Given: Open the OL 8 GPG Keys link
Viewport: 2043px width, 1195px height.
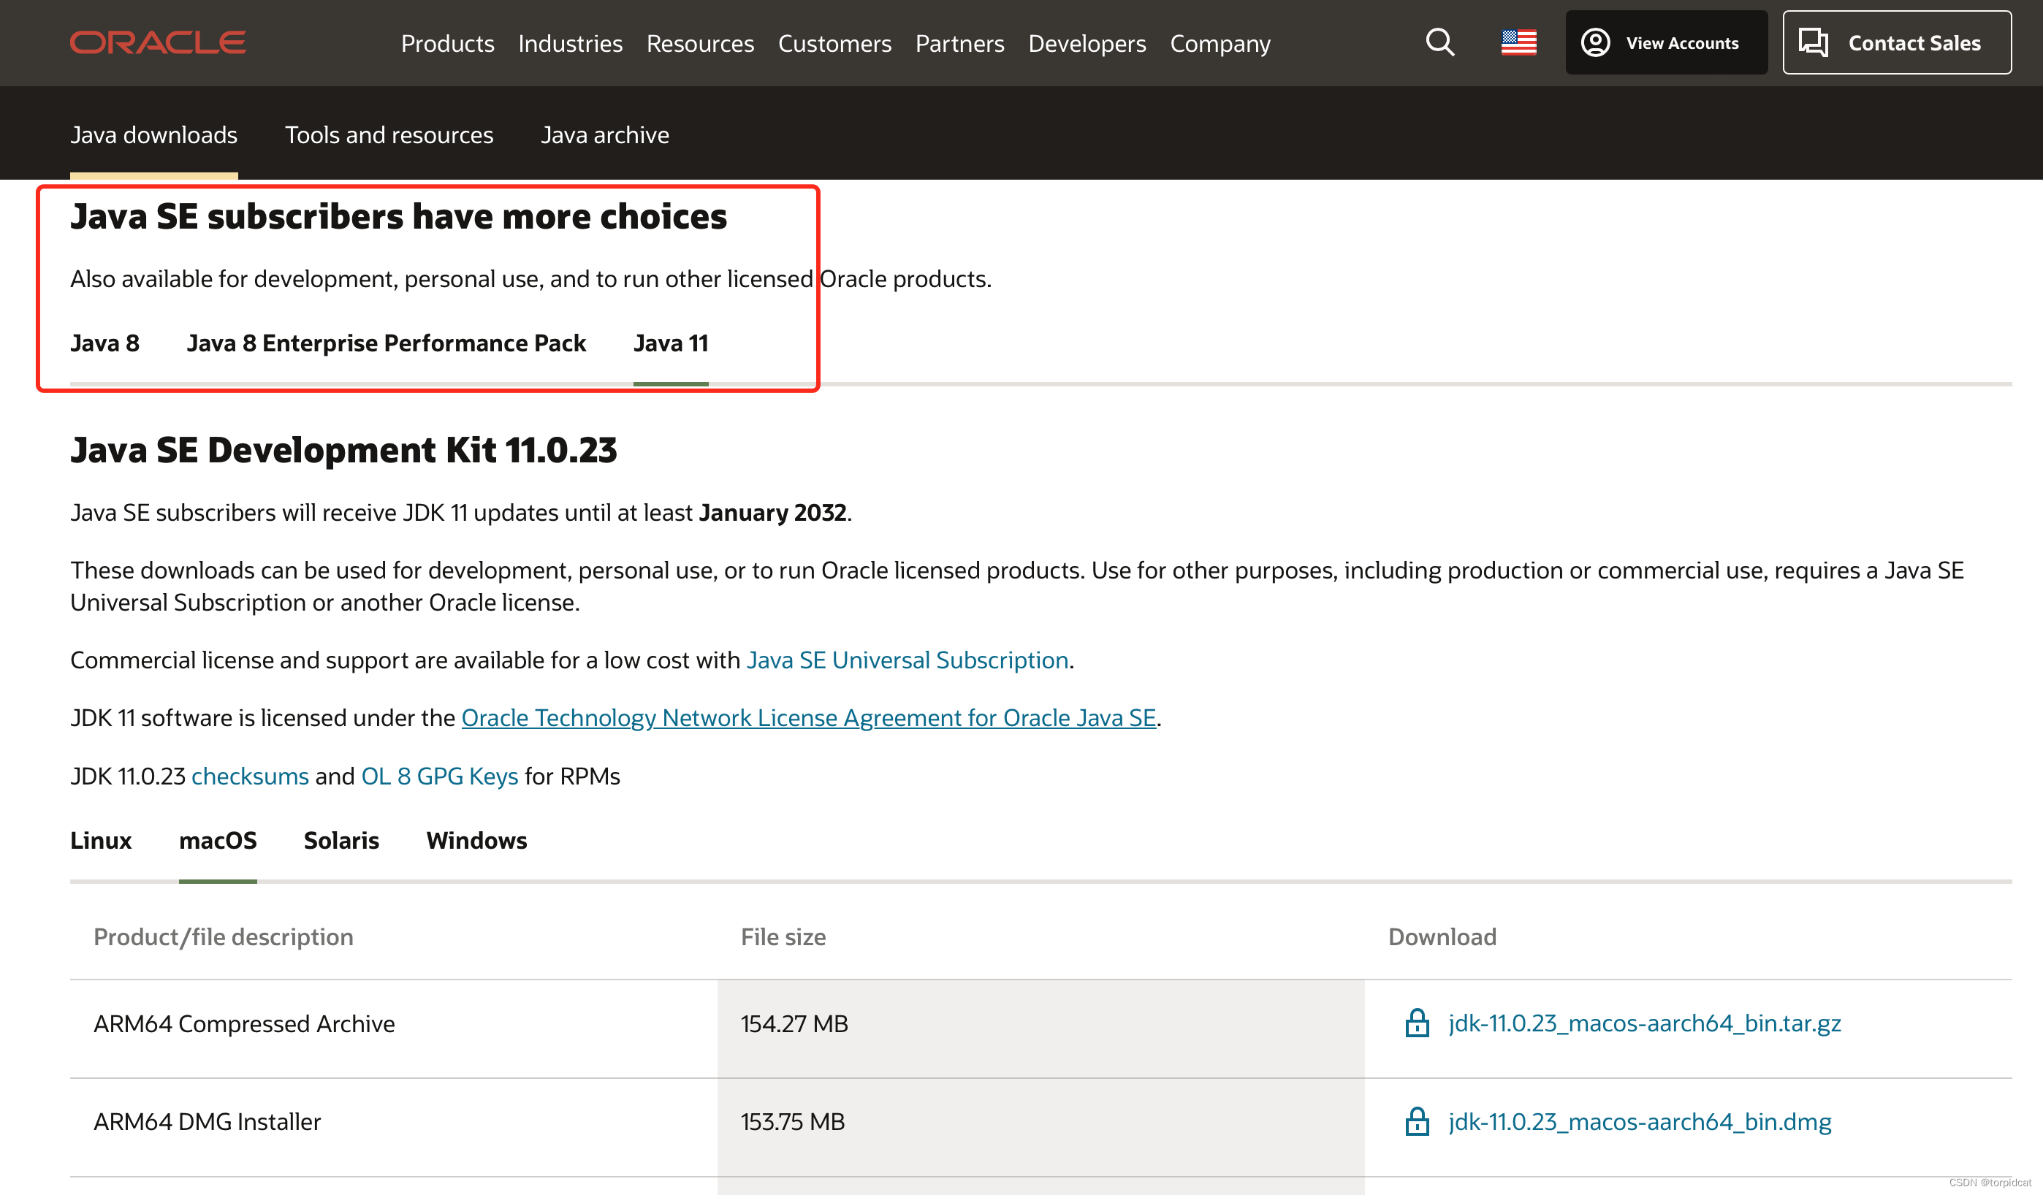Looking at the screenshot, I should tap(439, 776).
